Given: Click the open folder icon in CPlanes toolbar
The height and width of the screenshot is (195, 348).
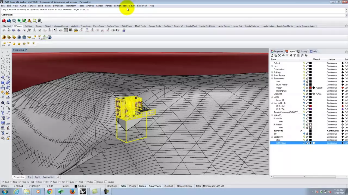Looking at the screenshot, I should point(76,30).
